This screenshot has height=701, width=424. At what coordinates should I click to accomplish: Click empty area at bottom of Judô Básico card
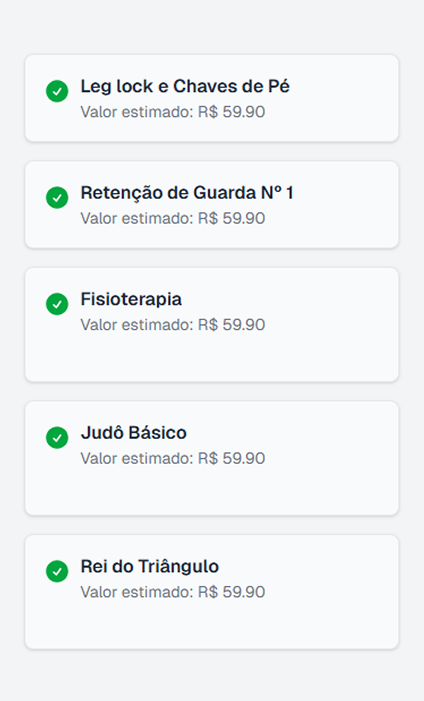click(x=212, y=492)
